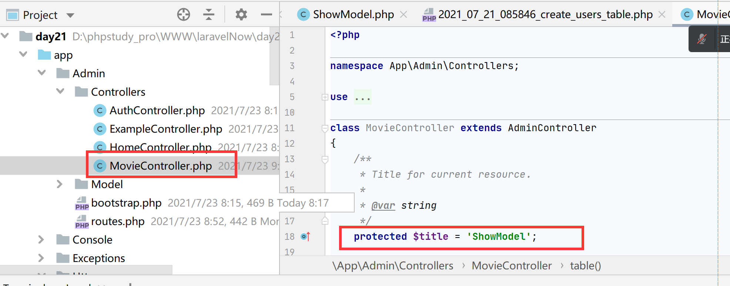
Task: Click the muted microphone icon
Action: tap(701, 39)
